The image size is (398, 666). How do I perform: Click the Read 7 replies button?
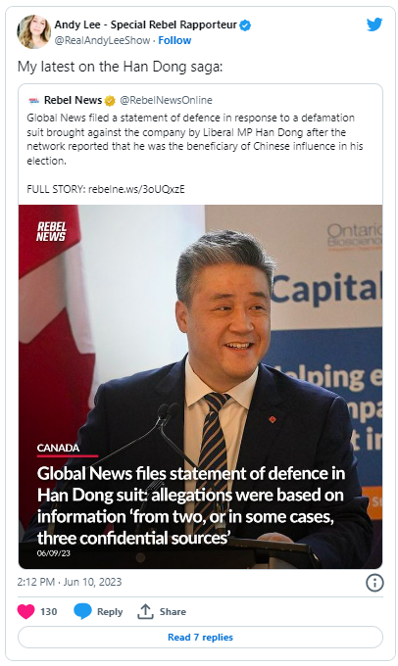click(200, 638)
